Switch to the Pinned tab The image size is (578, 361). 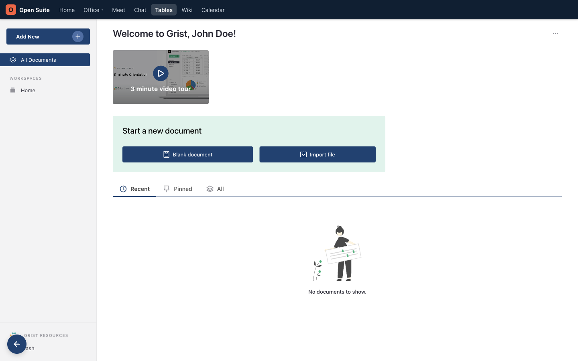click(178, 189)
